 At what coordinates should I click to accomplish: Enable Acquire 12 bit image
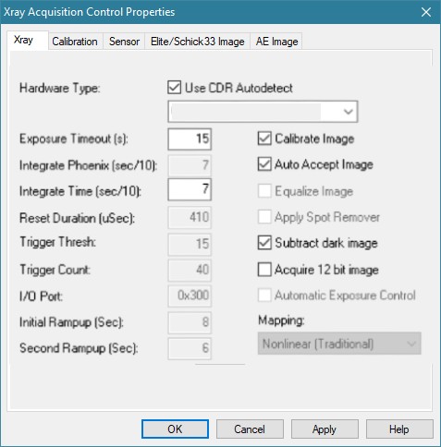(264, 270)
